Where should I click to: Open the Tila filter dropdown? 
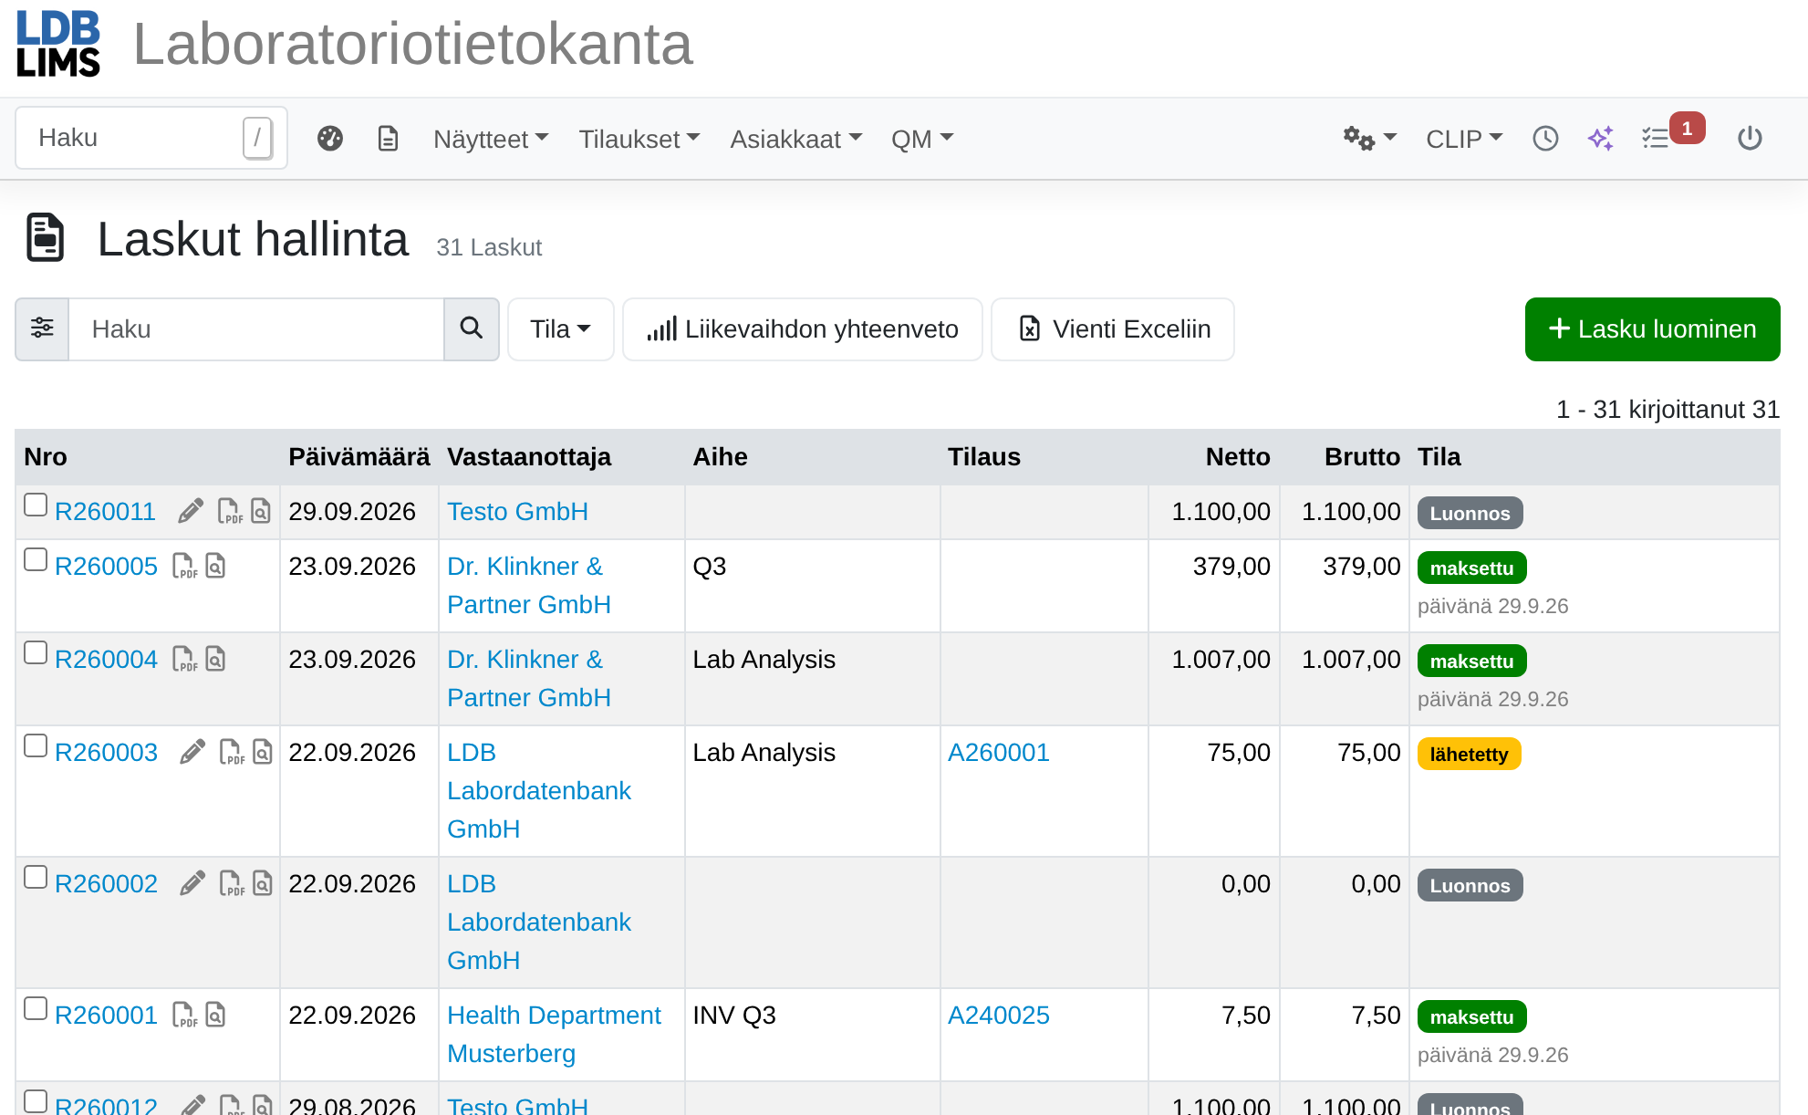[x=560, y=328]
